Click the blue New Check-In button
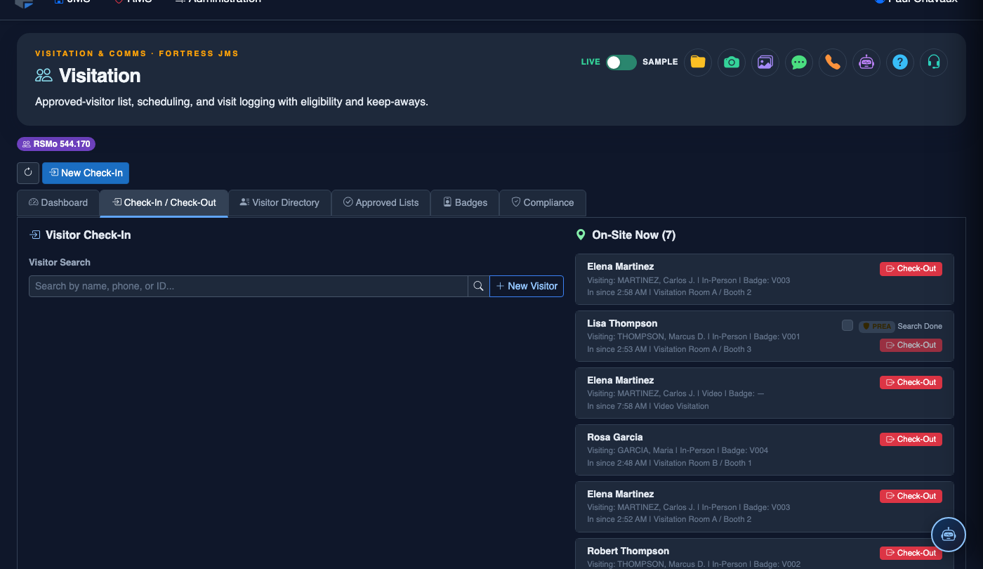 (86, 173)
